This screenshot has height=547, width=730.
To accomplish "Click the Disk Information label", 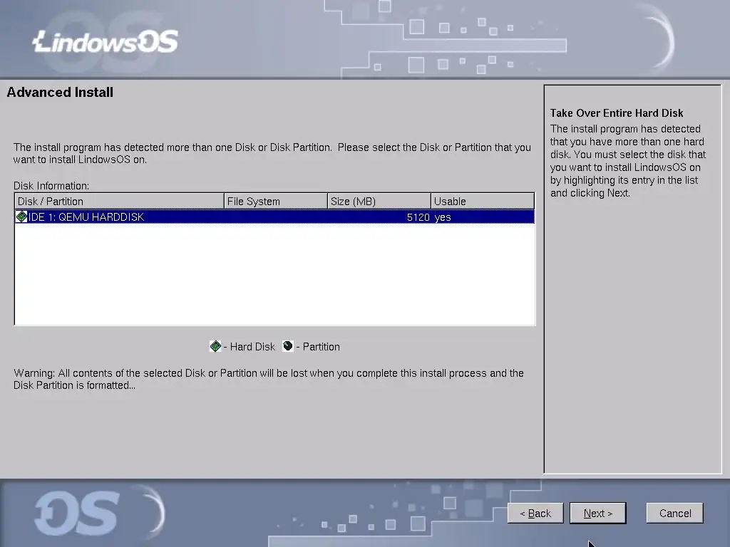I will 51,186.
